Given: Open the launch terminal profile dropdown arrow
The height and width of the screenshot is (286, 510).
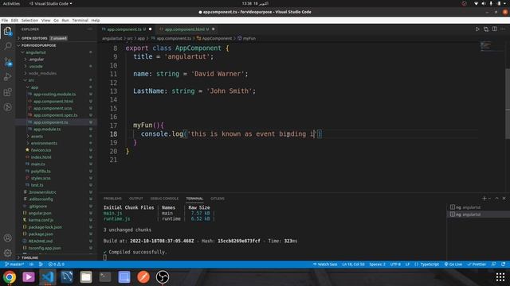Looking at the screenshot, I should click(489, 198).
